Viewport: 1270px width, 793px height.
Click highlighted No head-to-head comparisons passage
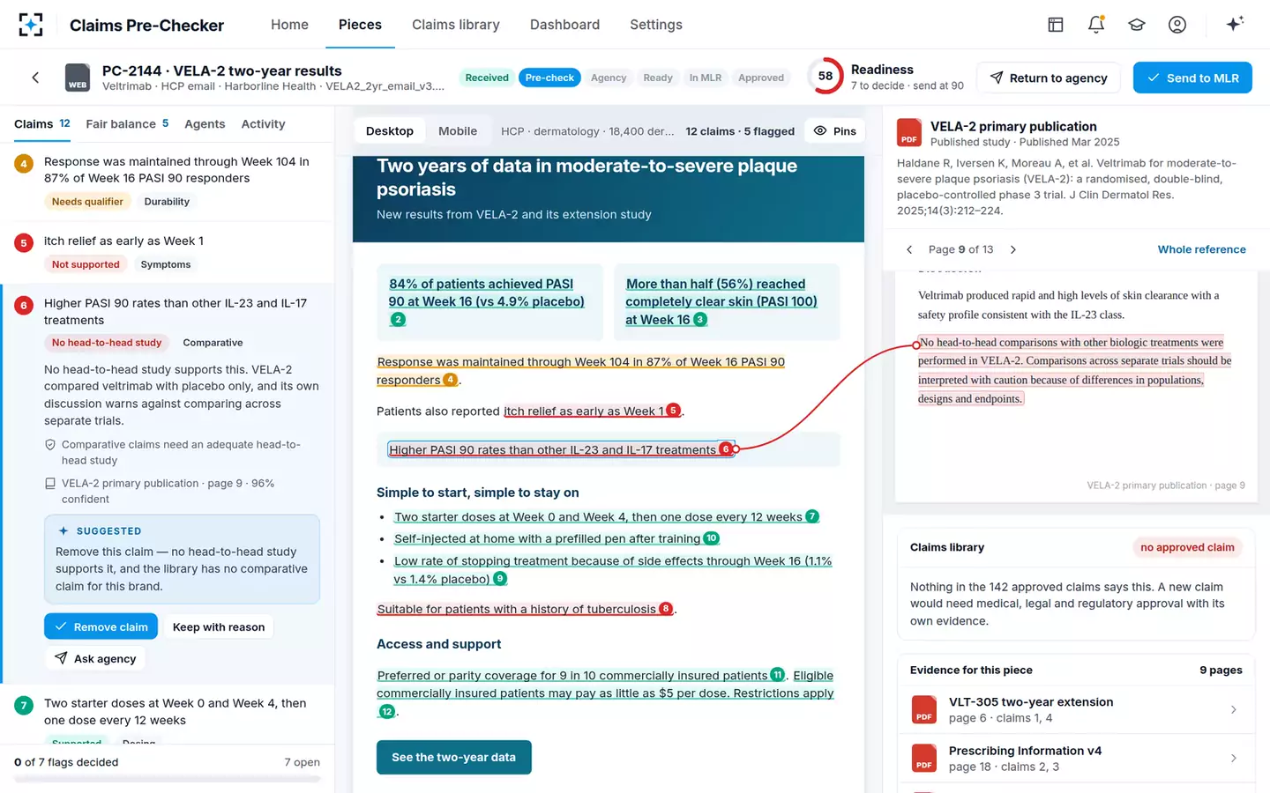click(1074, 370)
